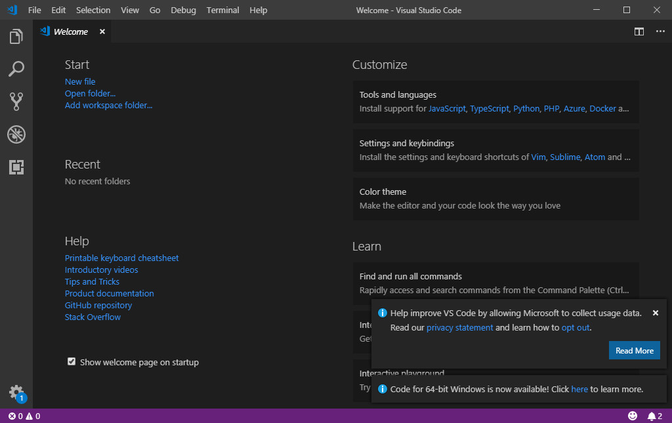The width and height of the screenshot is (672, 423).
Task: Click the PHP language link
Action: (551, 109)
